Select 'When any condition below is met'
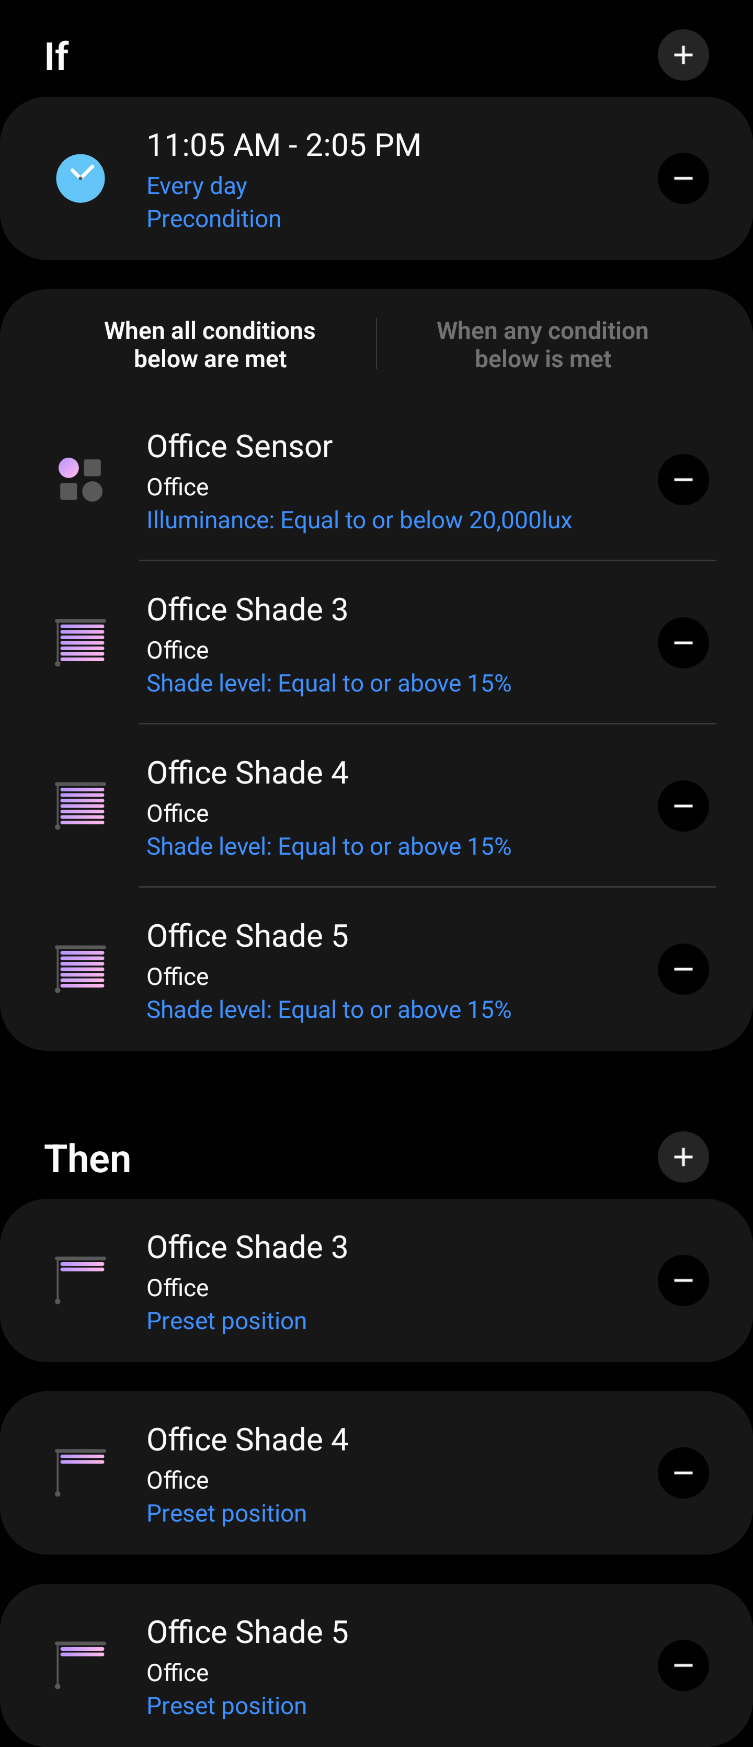This screenshot has height=1747, width=753. (542, 345)
